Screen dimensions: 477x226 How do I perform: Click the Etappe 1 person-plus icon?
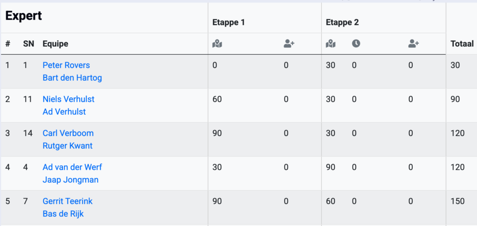click(289, 44)
